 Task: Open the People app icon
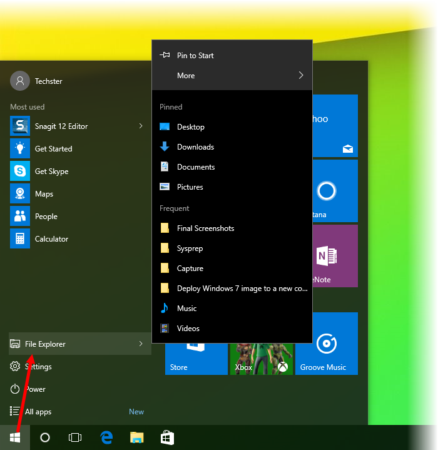(x=20, y=216)
